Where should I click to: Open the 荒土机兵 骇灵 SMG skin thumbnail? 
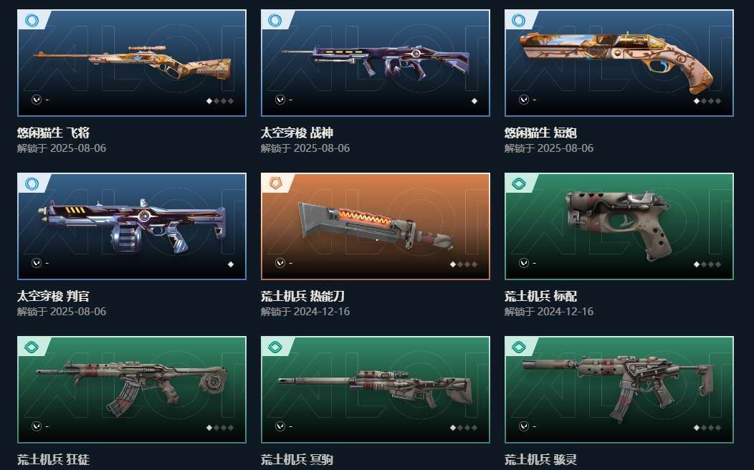pos(619,390)
